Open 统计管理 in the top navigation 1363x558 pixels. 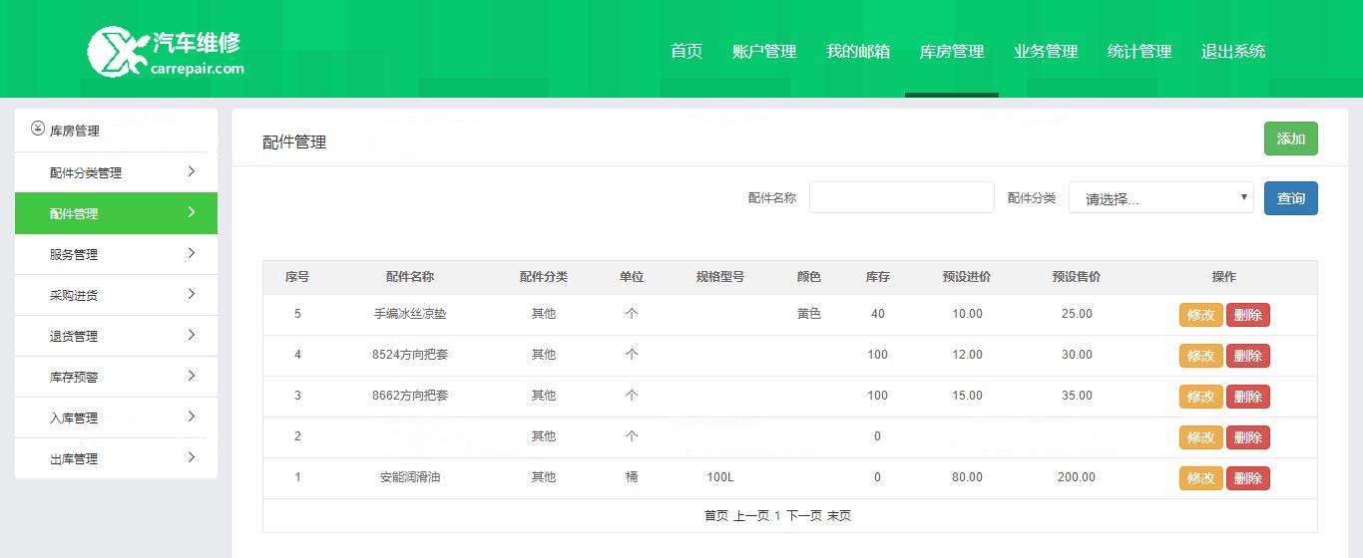coord(1139,52)
